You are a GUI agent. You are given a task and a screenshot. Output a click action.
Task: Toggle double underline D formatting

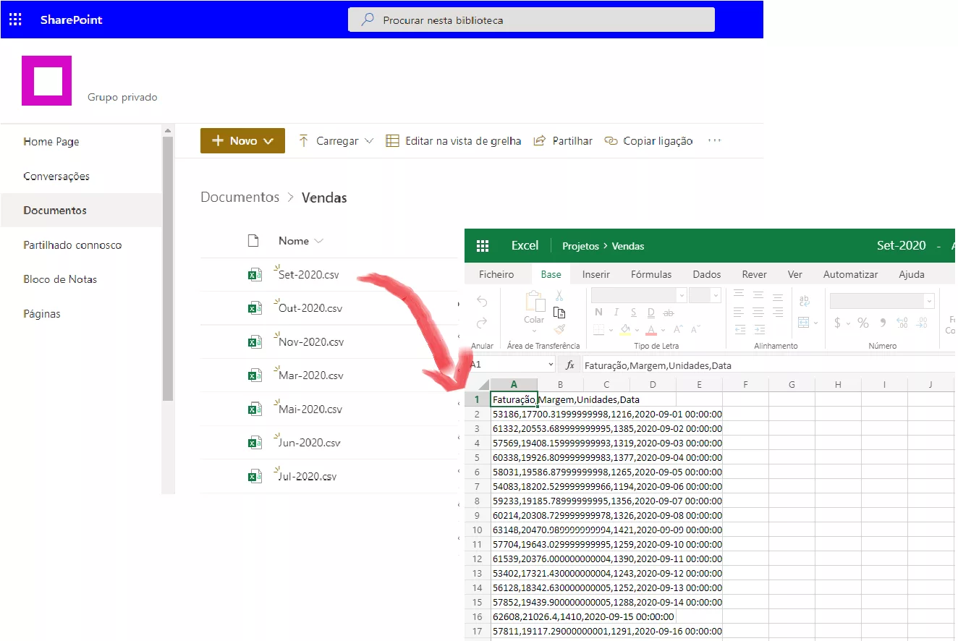[651, 313]
